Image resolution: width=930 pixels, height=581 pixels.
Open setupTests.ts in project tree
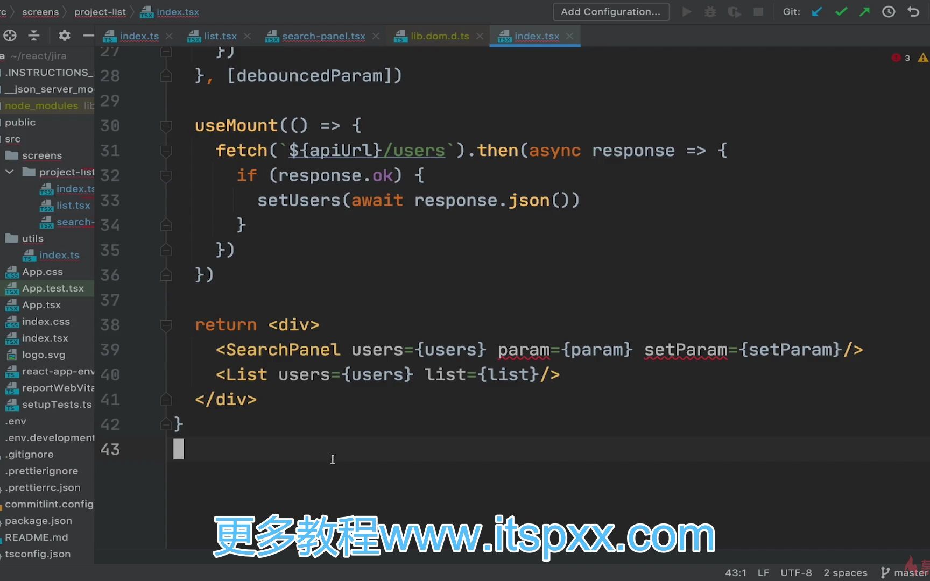click(x=57, y=405)
